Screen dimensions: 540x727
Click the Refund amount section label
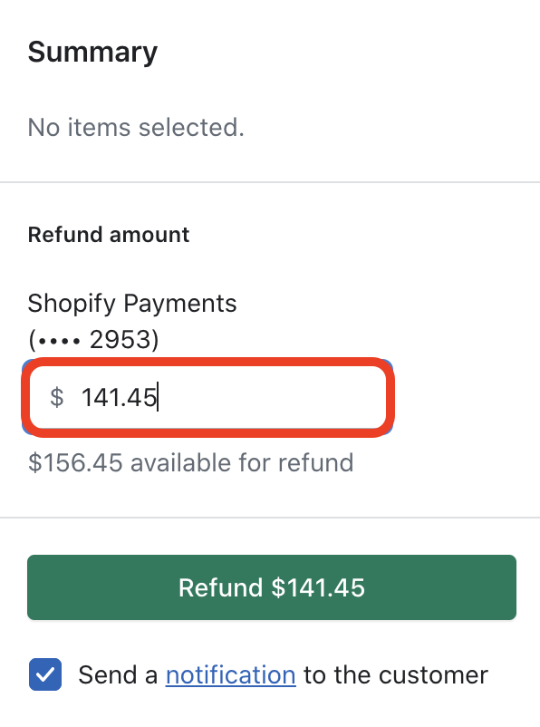click(x=109, y=235)
